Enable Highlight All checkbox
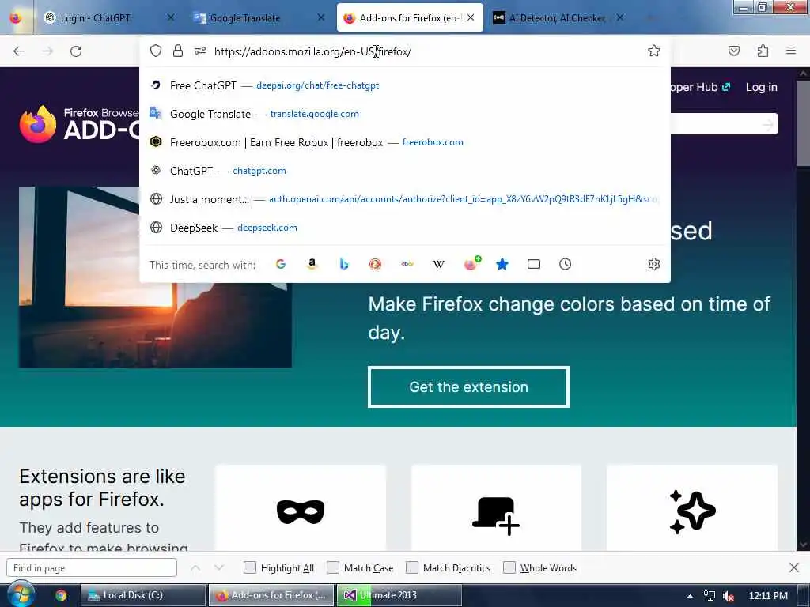The image size is (810, 607). click(250, 567)
